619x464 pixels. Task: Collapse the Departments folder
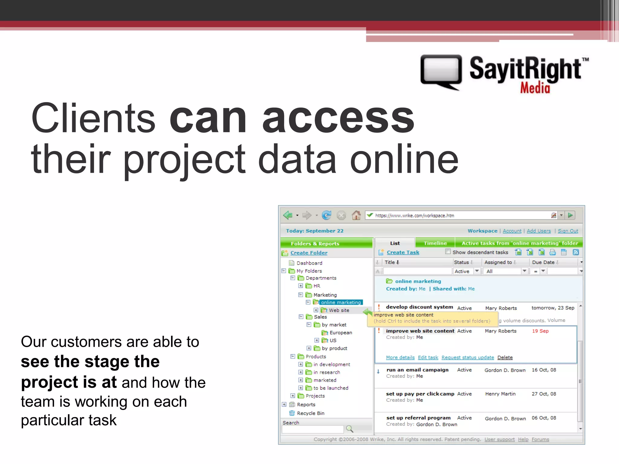coord(293,278)
